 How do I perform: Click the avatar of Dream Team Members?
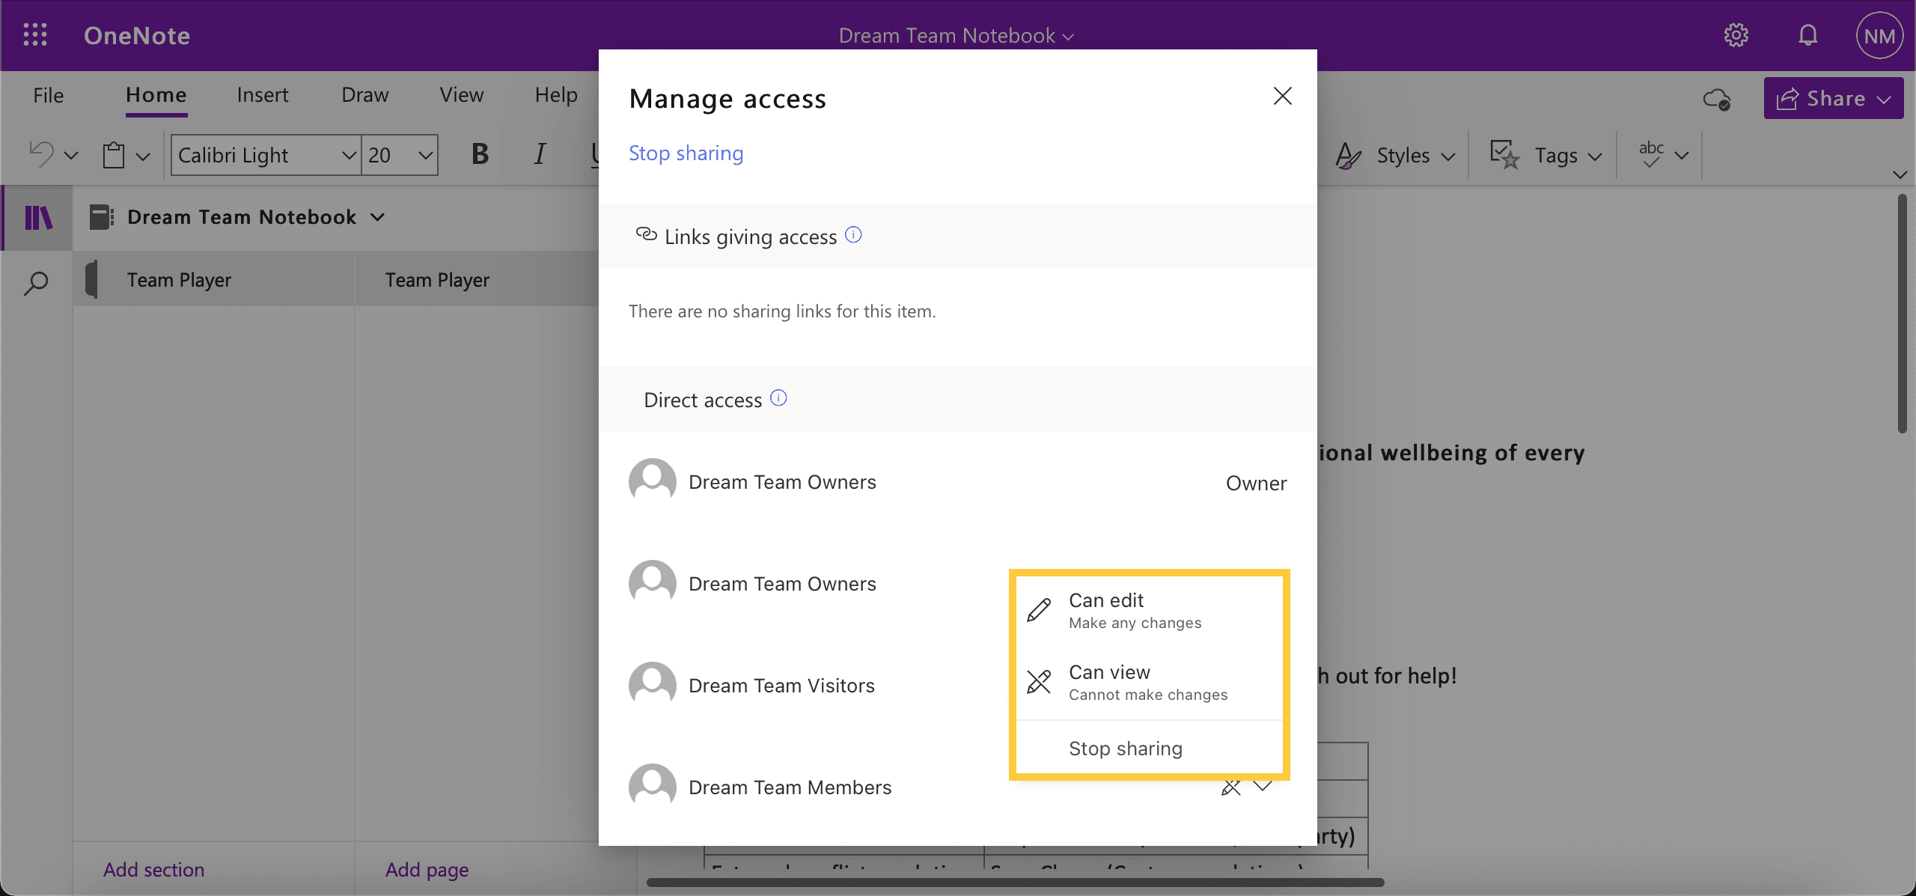pos(653,786)
